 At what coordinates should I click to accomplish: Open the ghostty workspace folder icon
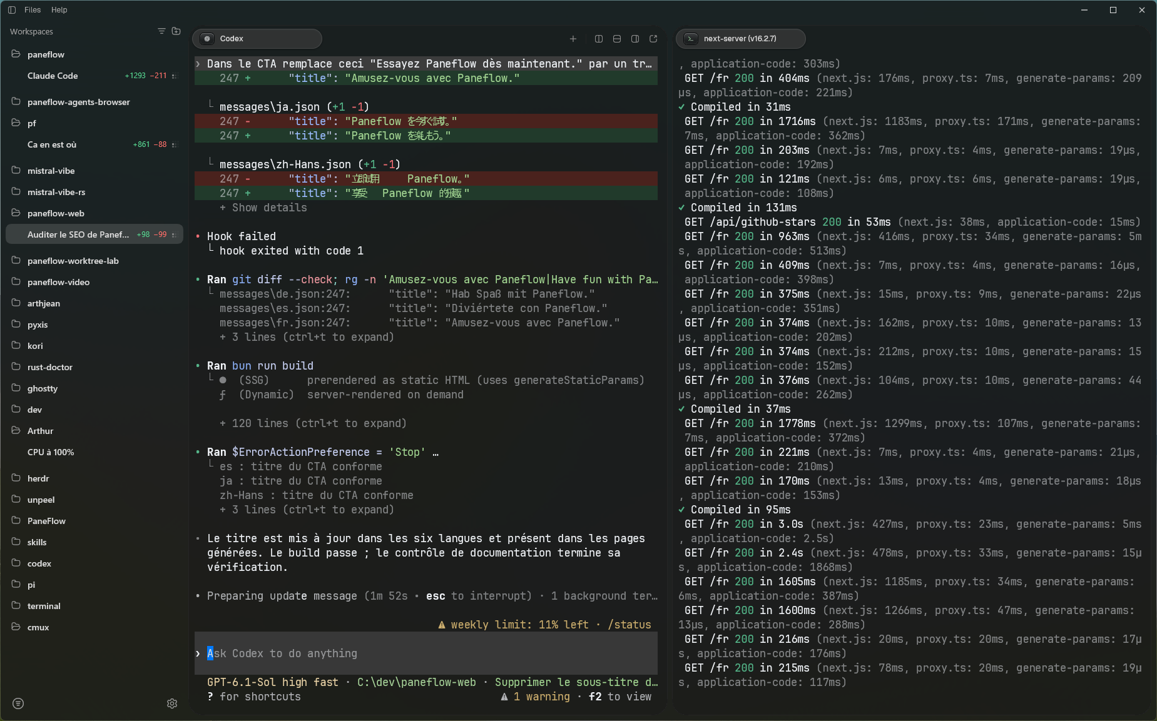pos(16,388)
